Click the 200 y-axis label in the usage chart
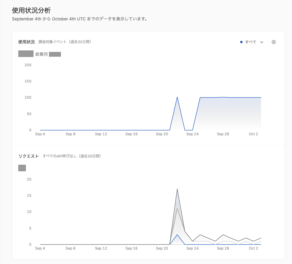 28,65
